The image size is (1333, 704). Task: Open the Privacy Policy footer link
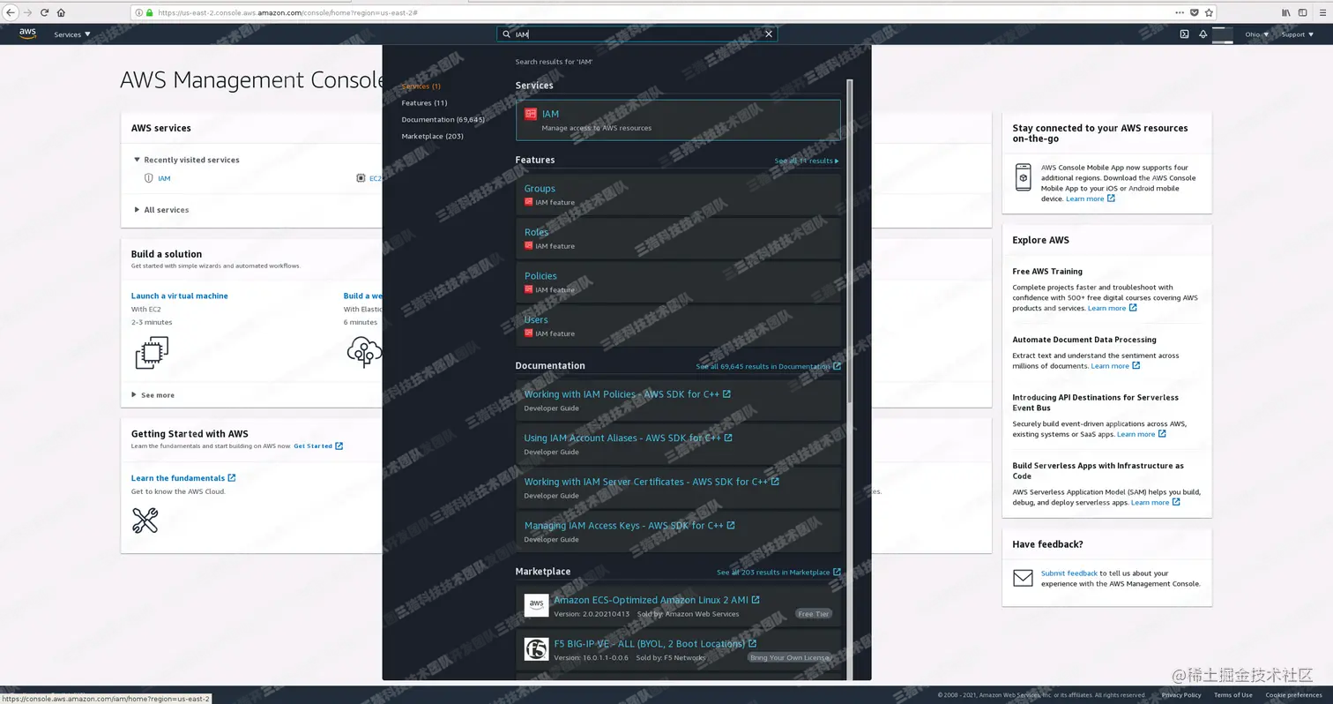[1181, 695]
